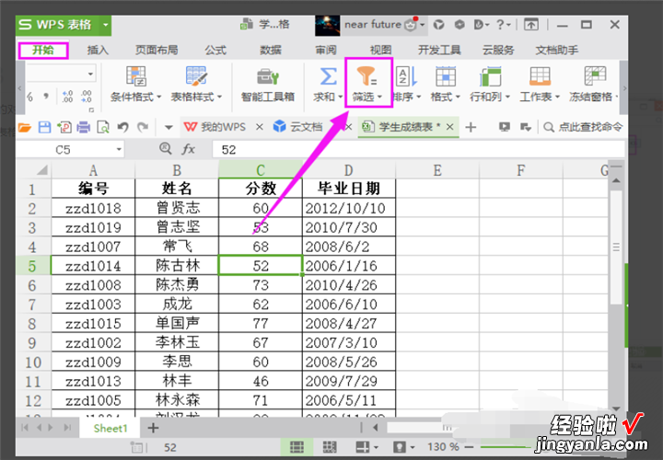Click the collapse ribbon up-arrow icon

click(x=531, y=25)
